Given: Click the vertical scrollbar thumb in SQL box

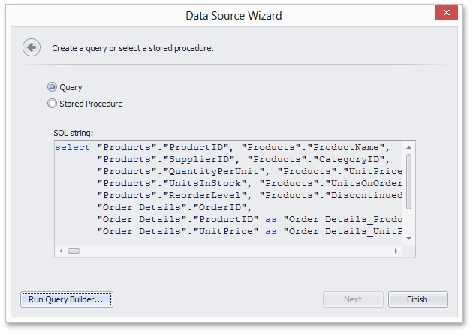Looking at the screenshot, I should (x=408, y=182).
